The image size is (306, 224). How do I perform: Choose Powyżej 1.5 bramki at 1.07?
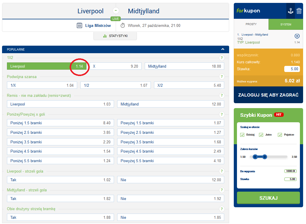171,123
